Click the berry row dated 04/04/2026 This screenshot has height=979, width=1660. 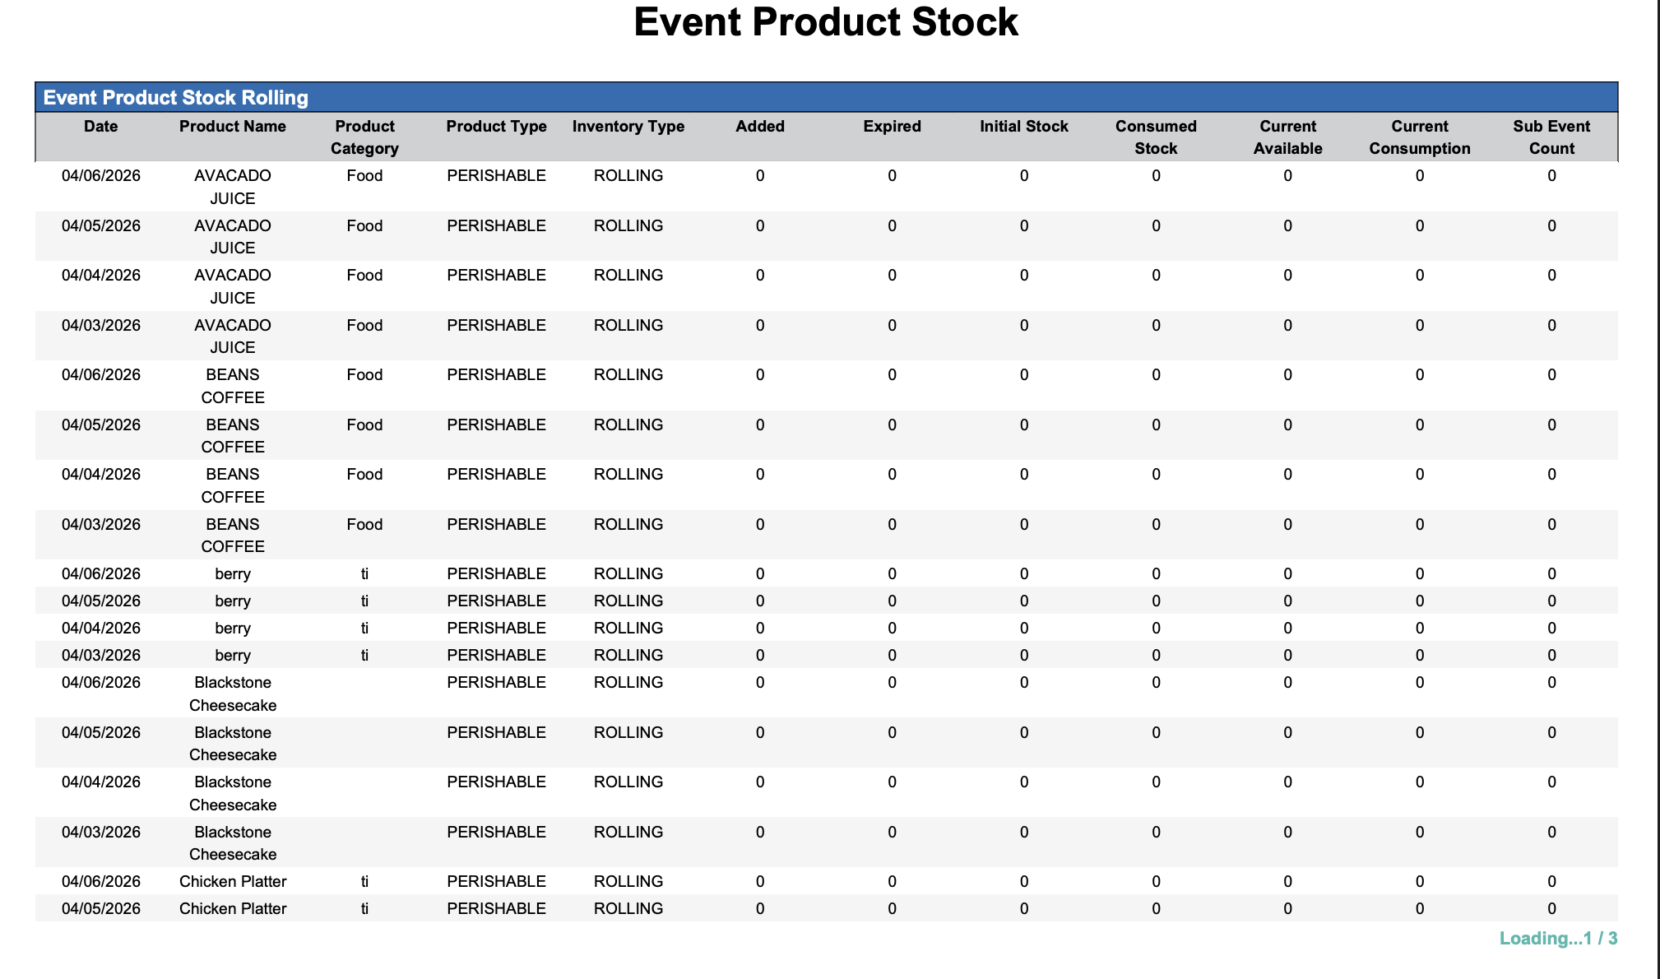point(233,629)
